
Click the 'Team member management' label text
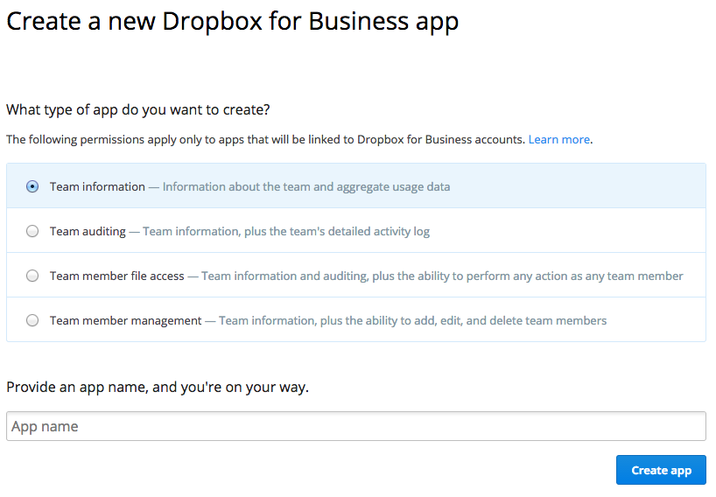tap(125, 320)
